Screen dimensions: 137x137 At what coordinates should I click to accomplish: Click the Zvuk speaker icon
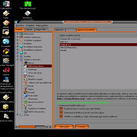pyautogui.click(x=21, y=115)
